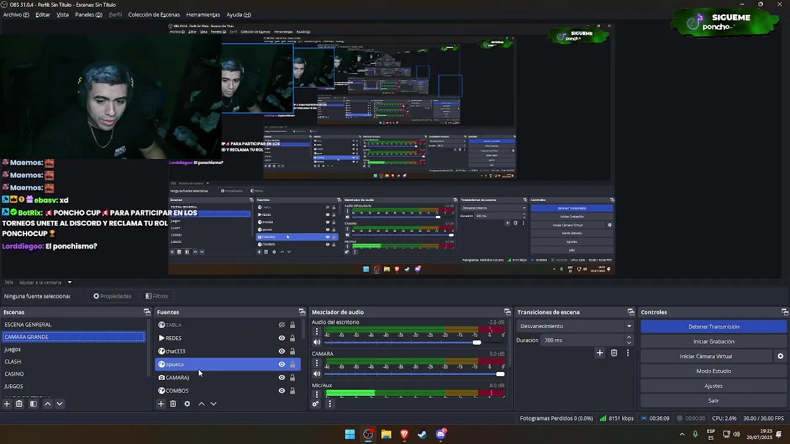Image resolution: width=790 pixels, height=444 pixels.
Task: Open Paneles menu
Action: (89, 15)
